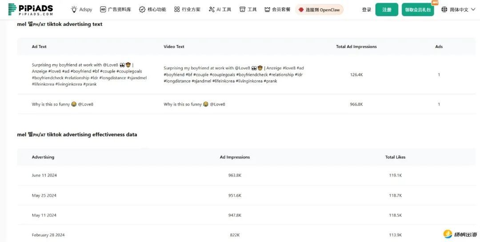Image resolution: width=480 pixels, height=242 pixels.
Task: Click the February 28 2024 row date
Action: [x=48, y=235]
